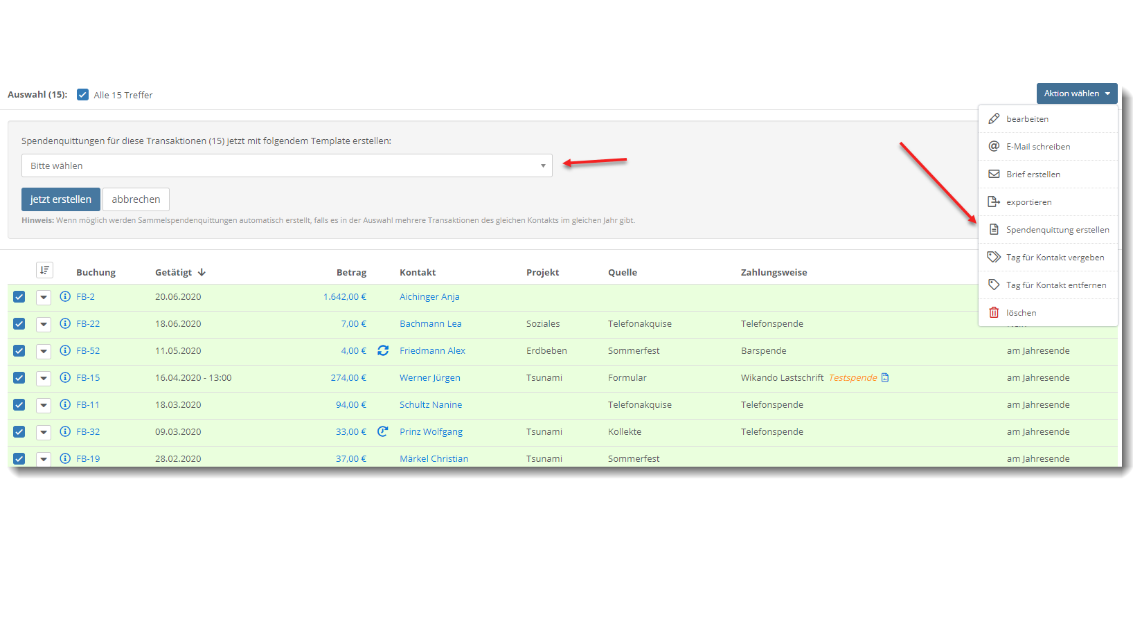
Task: Click the tag icon beside Tag für Kontakt vergeben
Action: (994, 257)
